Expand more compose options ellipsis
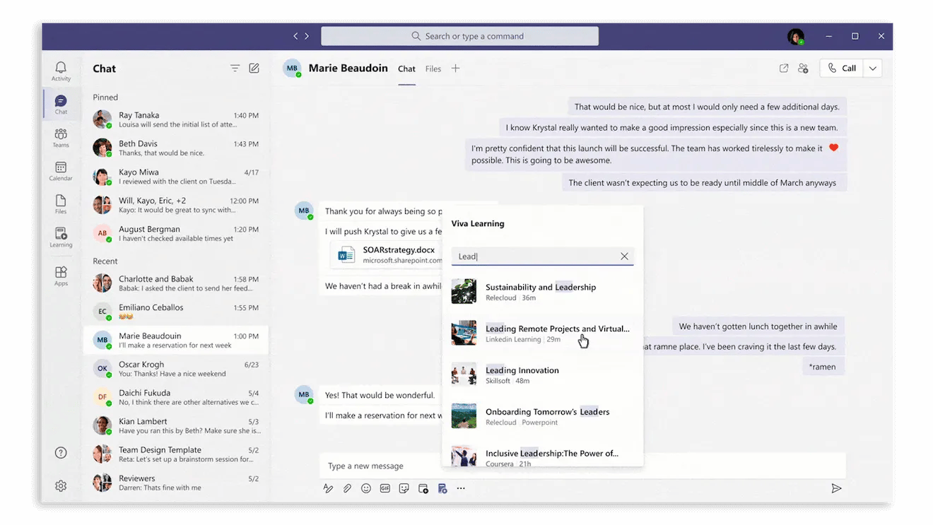 pos(461,488)
